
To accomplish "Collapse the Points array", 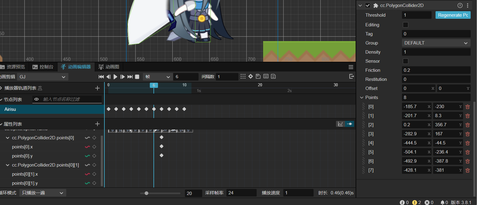I will click(x=362, y=98).
